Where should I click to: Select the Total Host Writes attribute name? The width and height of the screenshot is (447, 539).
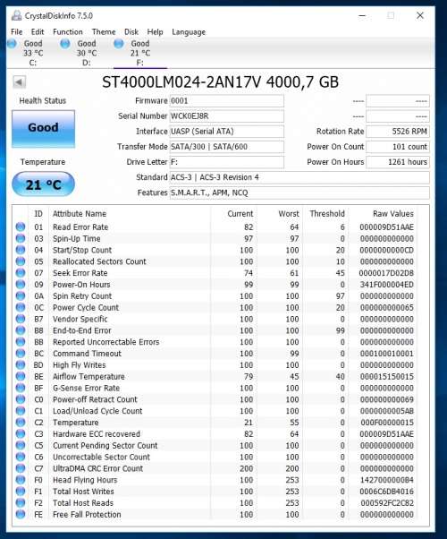83,492
